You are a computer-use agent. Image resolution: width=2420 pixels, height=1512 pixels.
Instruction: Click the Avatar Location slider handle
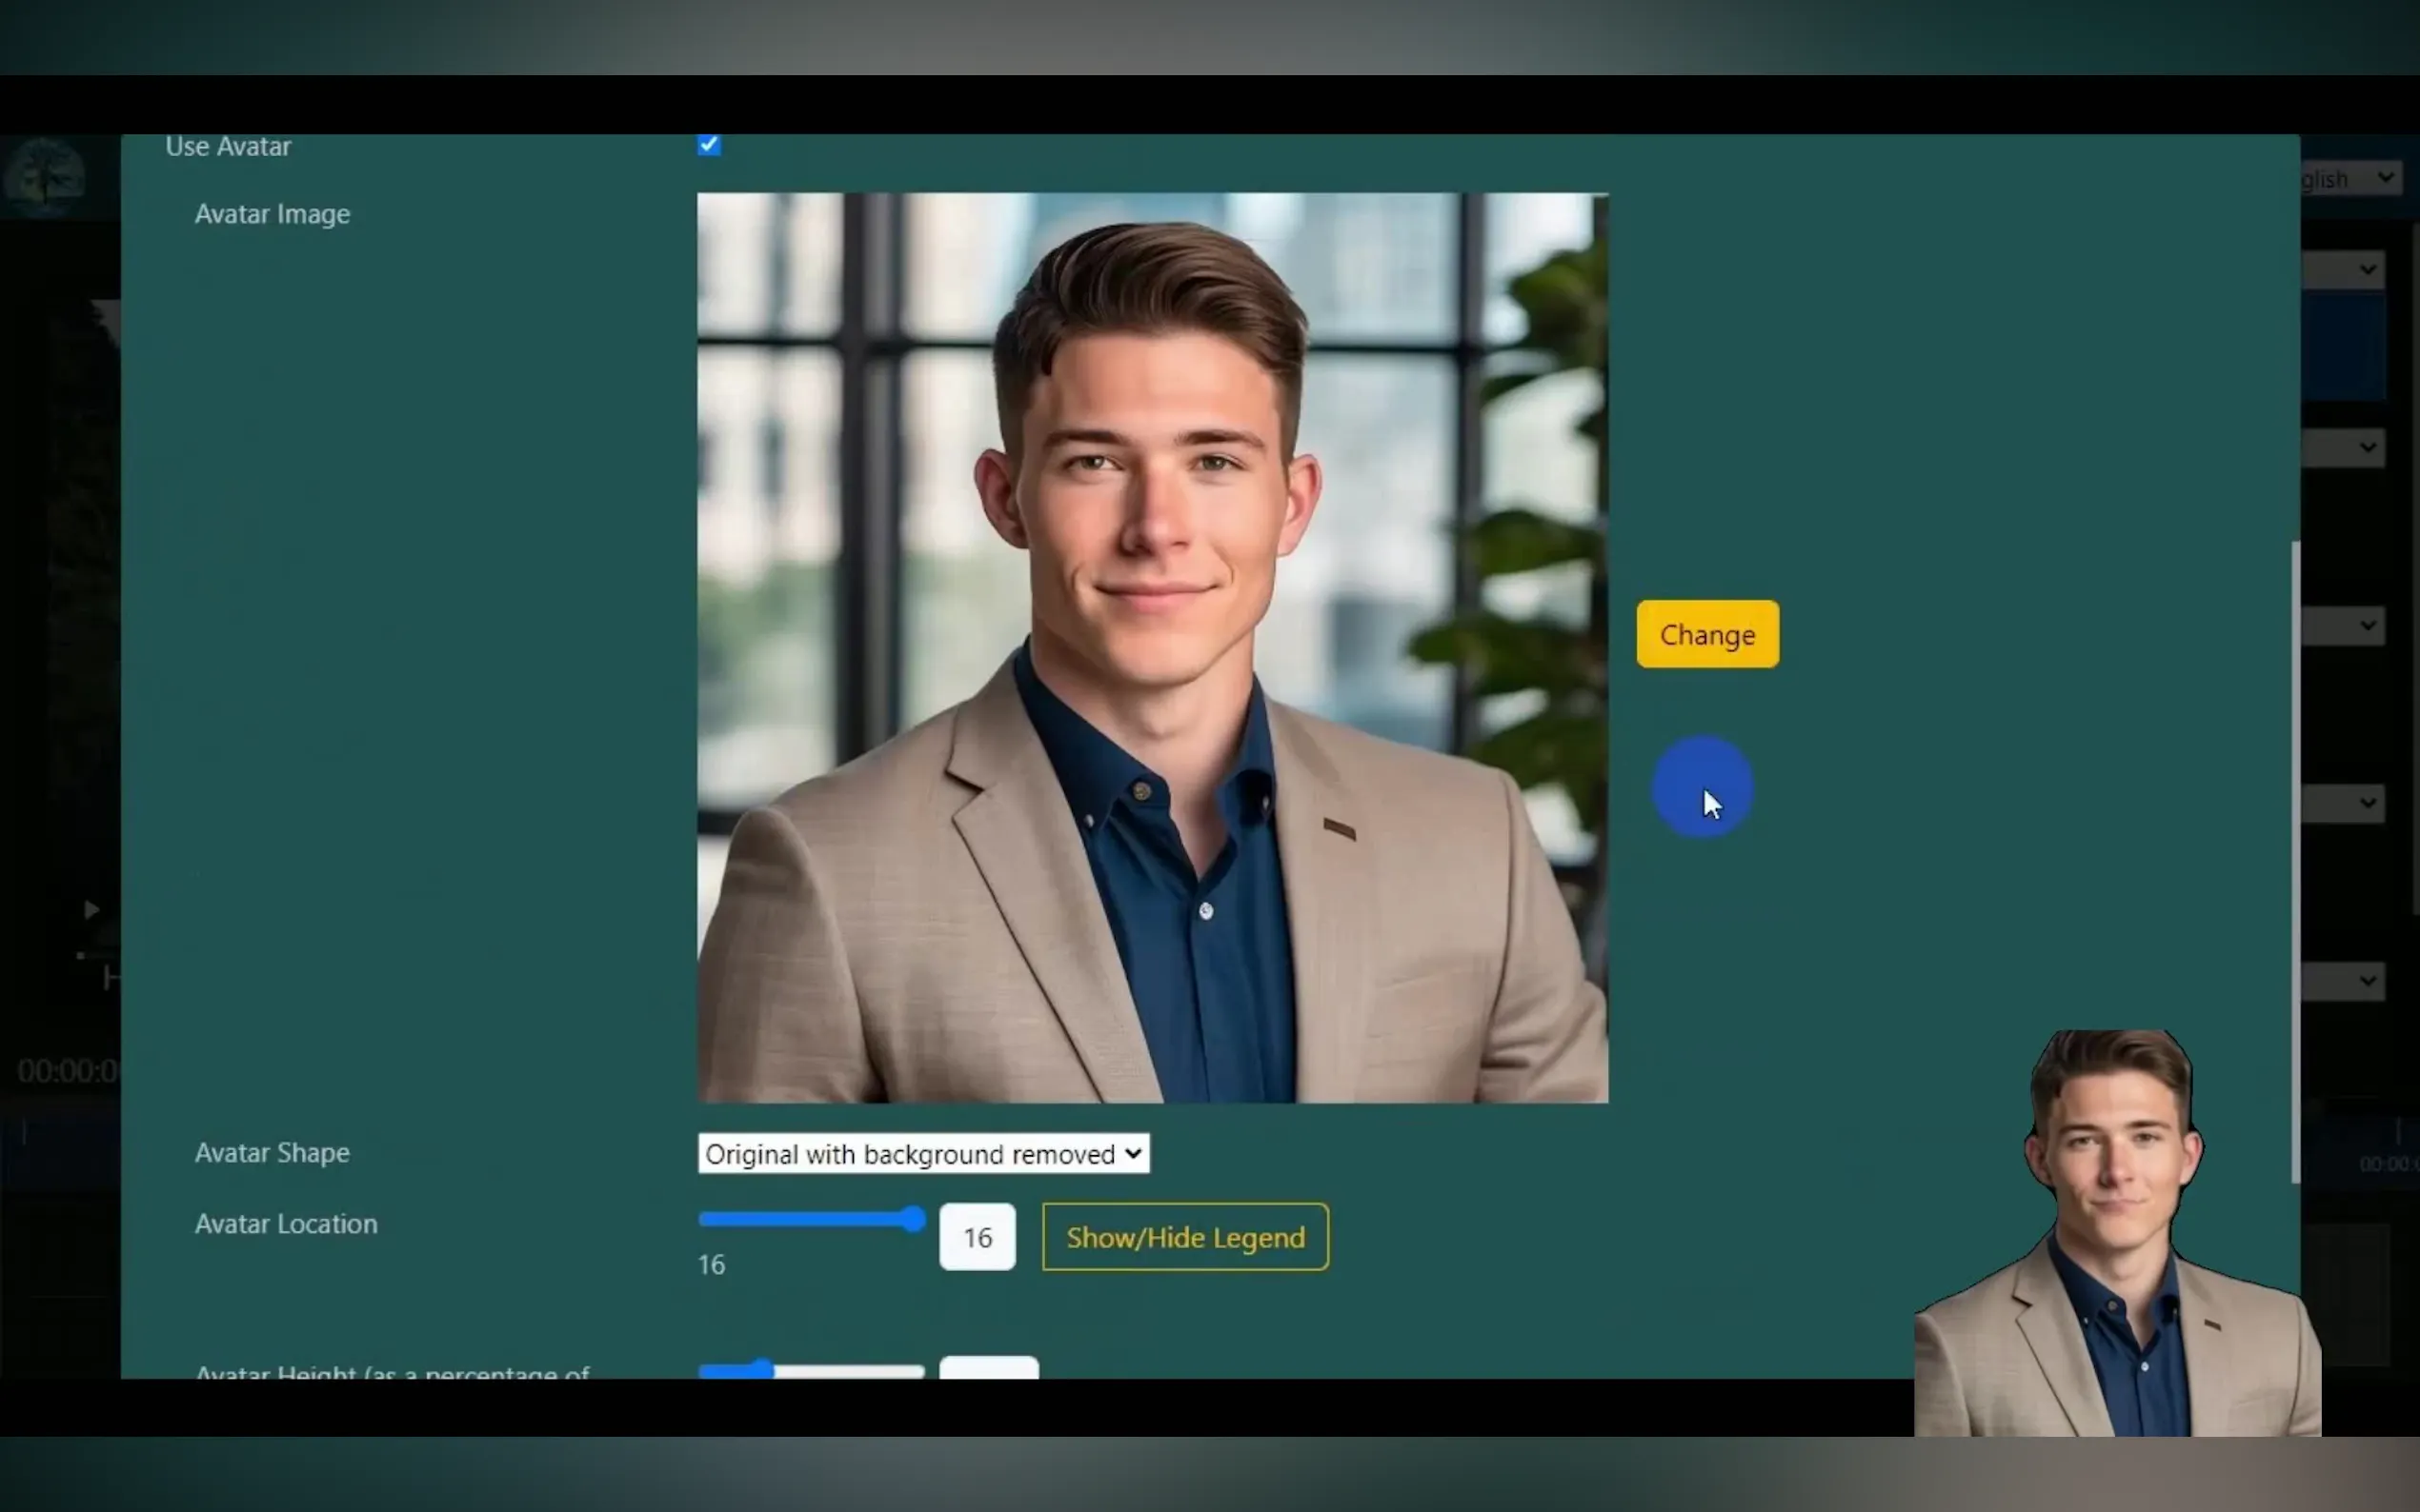(912, 1218)
